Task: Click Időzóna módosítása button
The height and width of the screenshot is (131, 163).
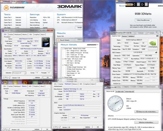Action: coord(146,122)
